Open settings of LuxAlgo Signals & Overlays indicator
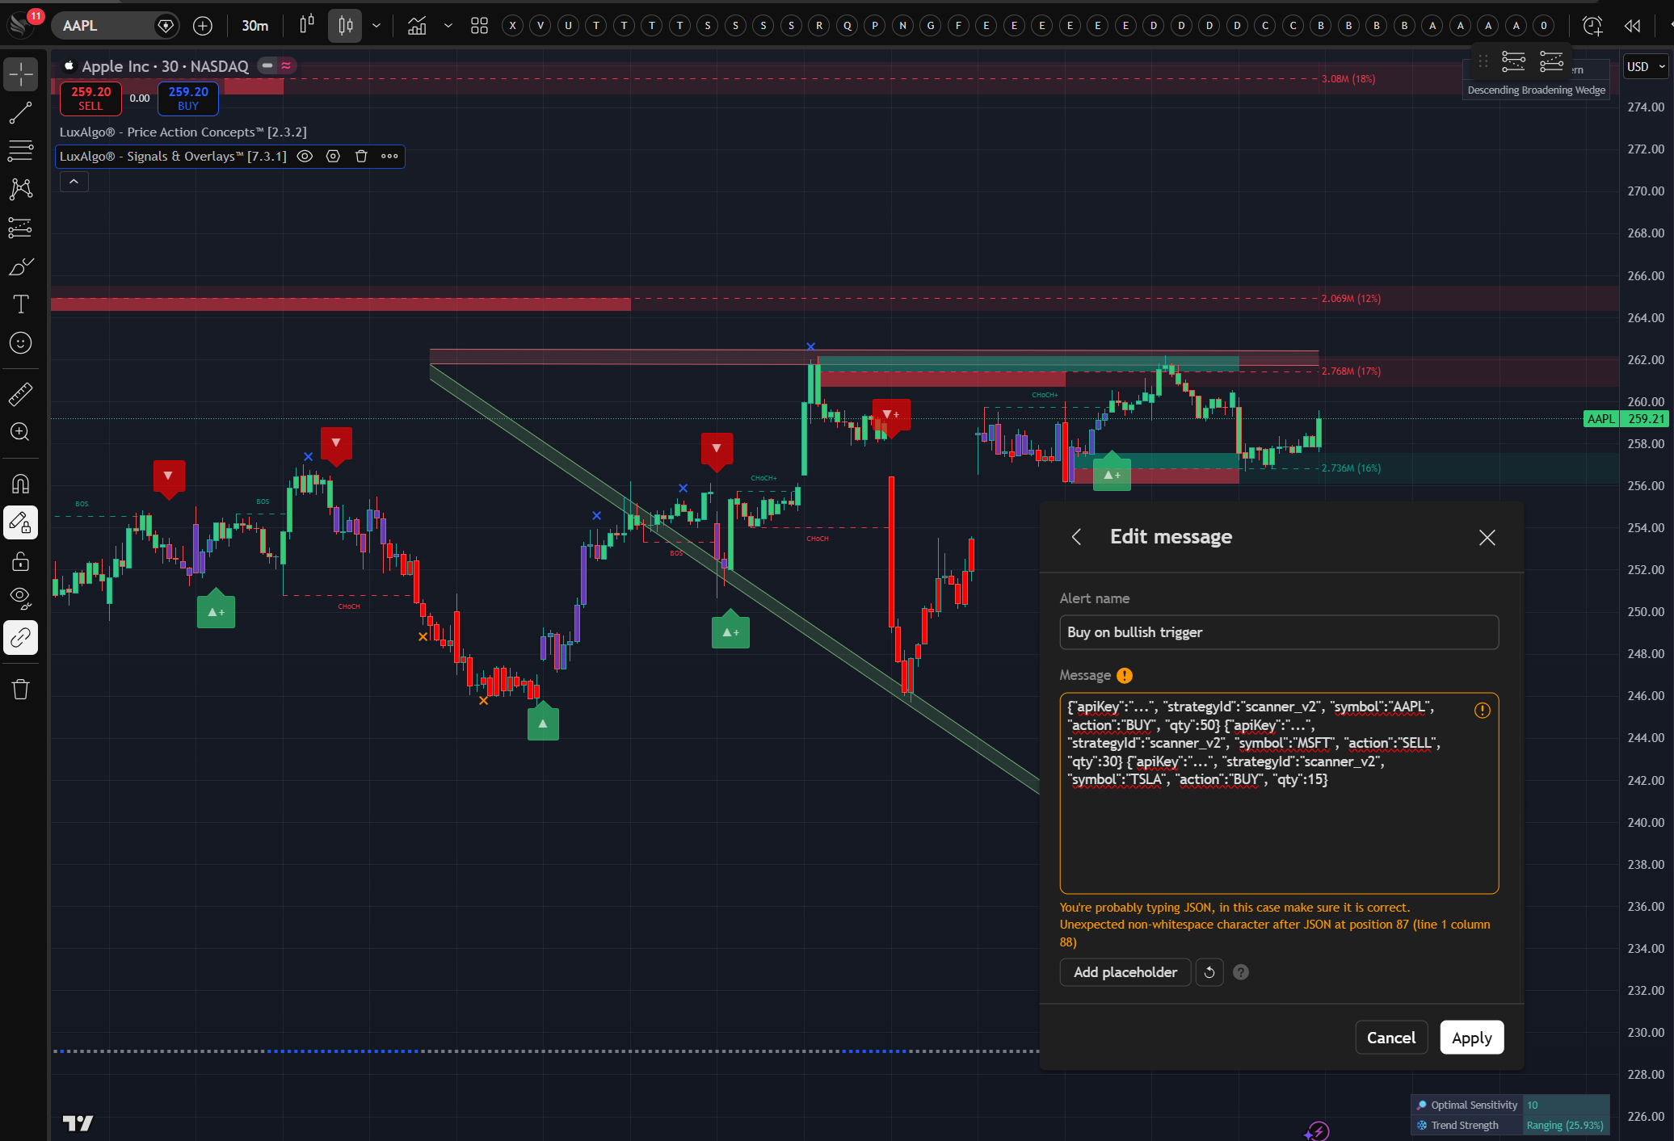The image size is (1674, 1141). click(333, 156)
